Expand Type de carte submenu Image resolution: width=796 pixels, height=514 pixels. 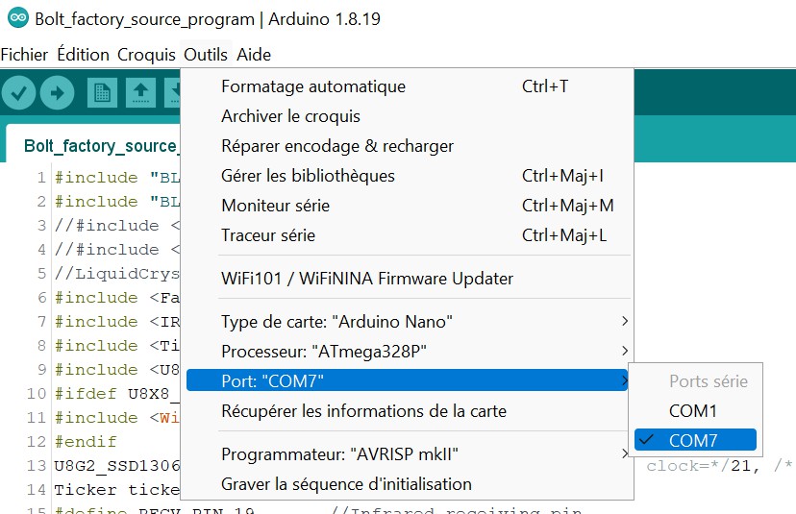pyautogui.click(x=408, y=322)
